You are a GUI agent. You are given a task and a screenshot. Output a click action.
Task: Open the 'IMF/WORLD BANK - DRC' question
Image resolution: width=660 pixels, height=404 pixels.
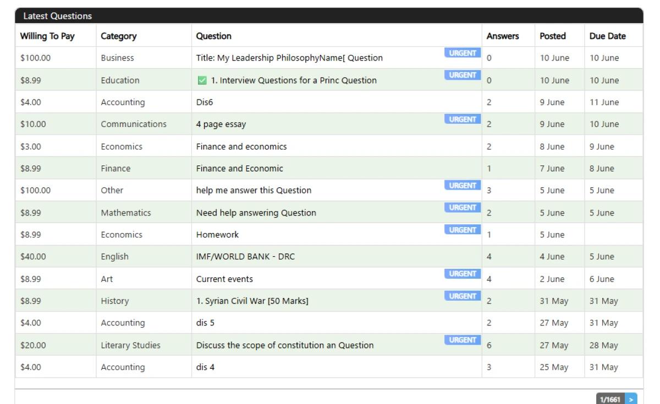tap(245, 257)
